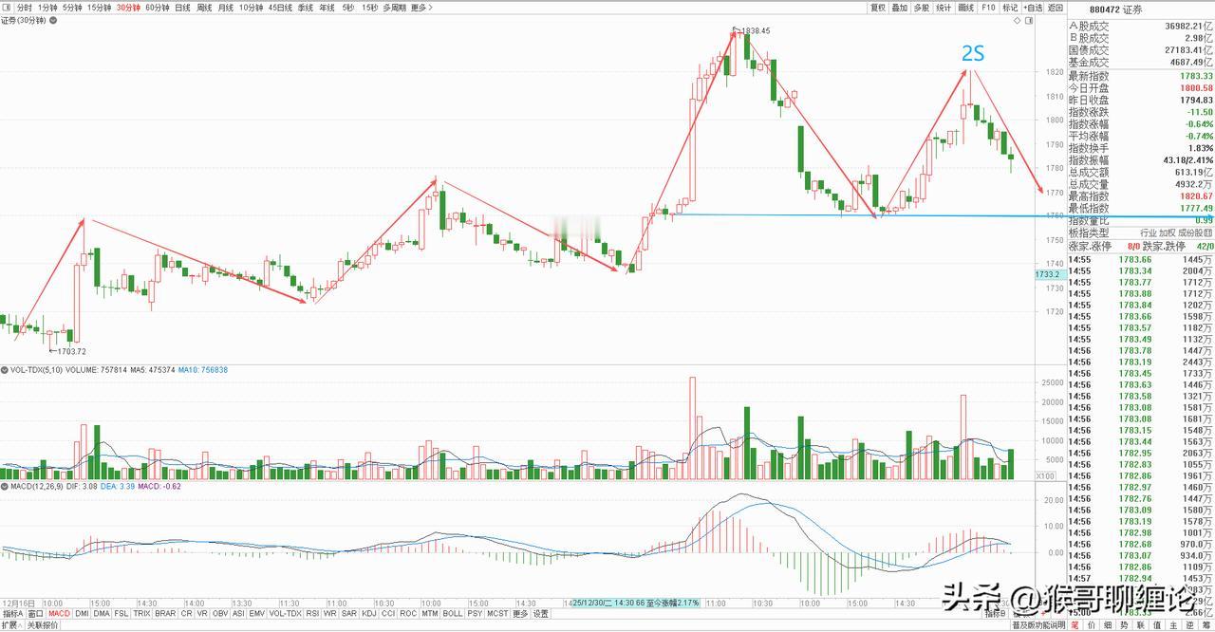Click the 统计 button
Viewport: 1215px width, 632px height.
[x=944, y=8]
